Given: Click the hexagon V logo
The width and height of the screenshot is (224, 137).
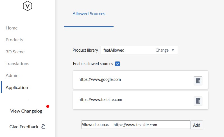Looking at the screenshot, I should 28,6.
